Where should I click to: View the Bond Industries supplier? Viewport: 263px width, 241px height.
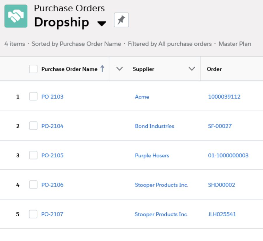[x=154, y=126]
